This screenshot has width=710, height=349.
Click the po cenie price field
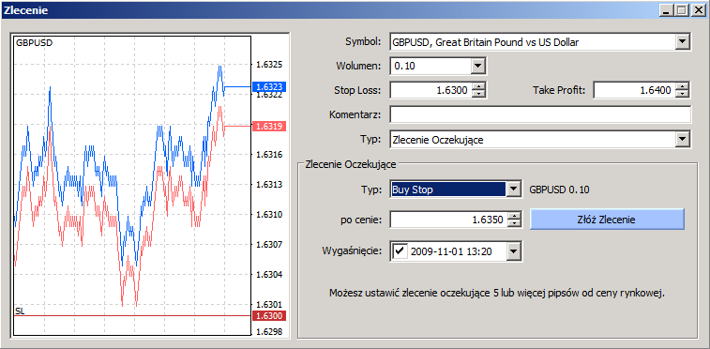coord(448,220)
